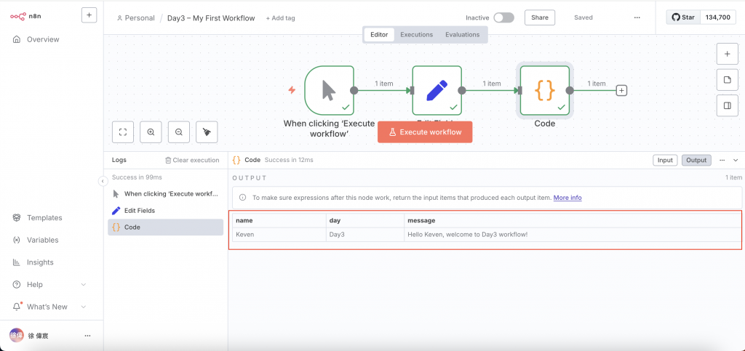Click the zoom in button

click(x=151, y=132)
